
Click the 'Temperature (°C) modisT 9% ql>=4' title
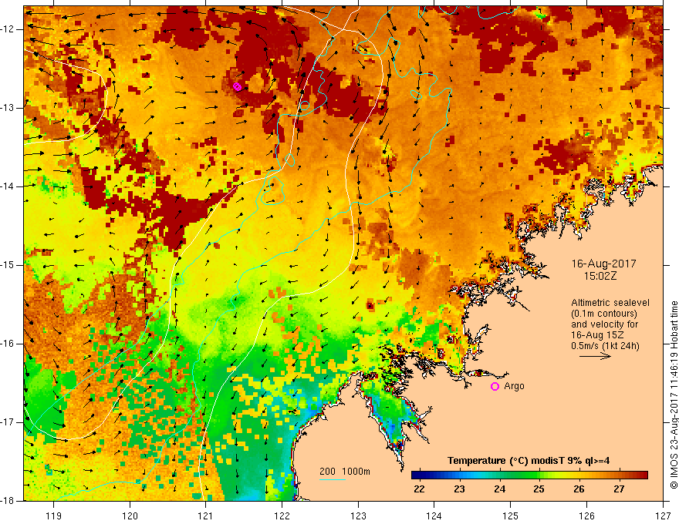pos(529,461)
